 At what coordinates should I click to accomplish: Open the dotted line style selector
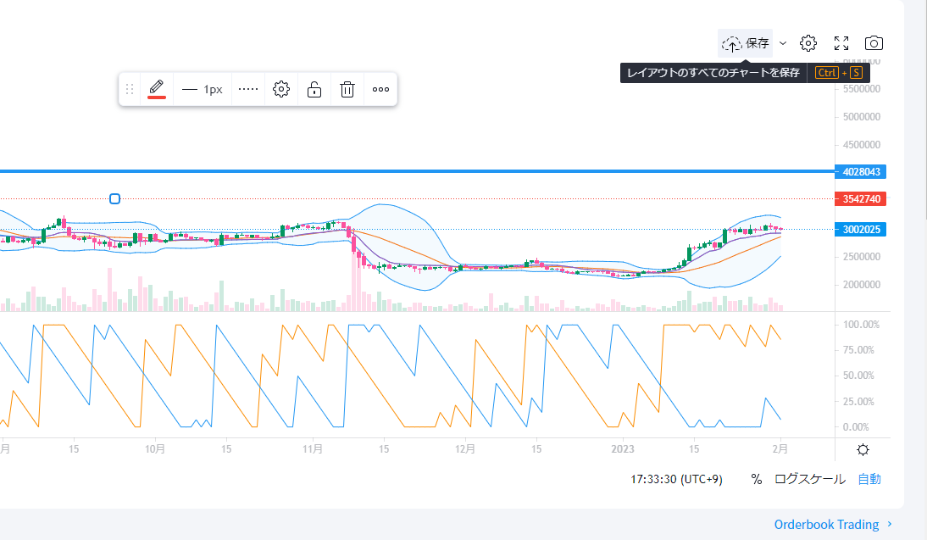click(248, 89)
